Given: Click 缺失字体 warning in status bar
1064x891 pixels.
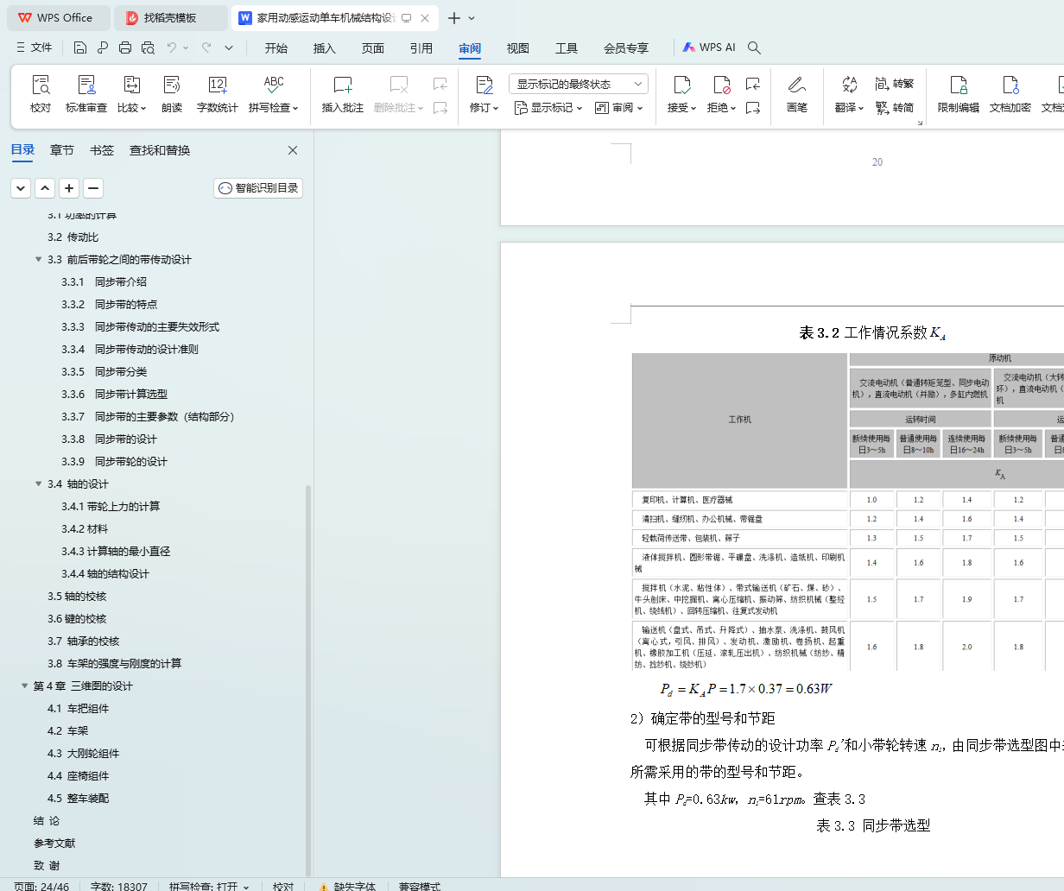Looking at the screenshot, I should [x=347, y=886].
